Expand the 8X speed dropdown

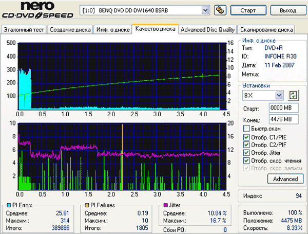(279, 96)
